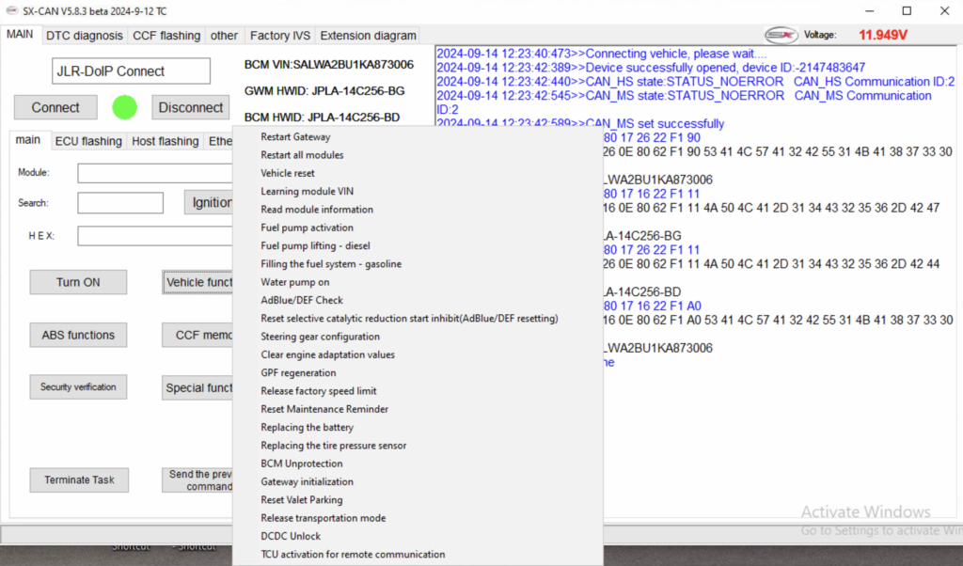Choose Release transportation mode
The width and height of the screenshot is (963, 566).
[323, 518]
